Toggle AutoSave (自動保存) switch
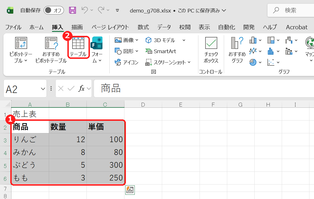The width and height of the screenshot is (314, 199). [x=54, y=10]
